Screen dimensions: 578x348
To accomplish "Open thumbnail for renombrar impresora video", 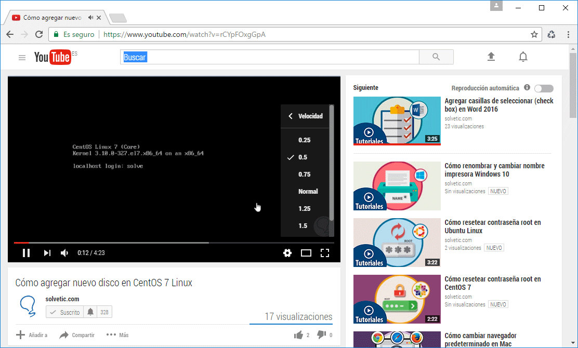I will click(397, 186).
